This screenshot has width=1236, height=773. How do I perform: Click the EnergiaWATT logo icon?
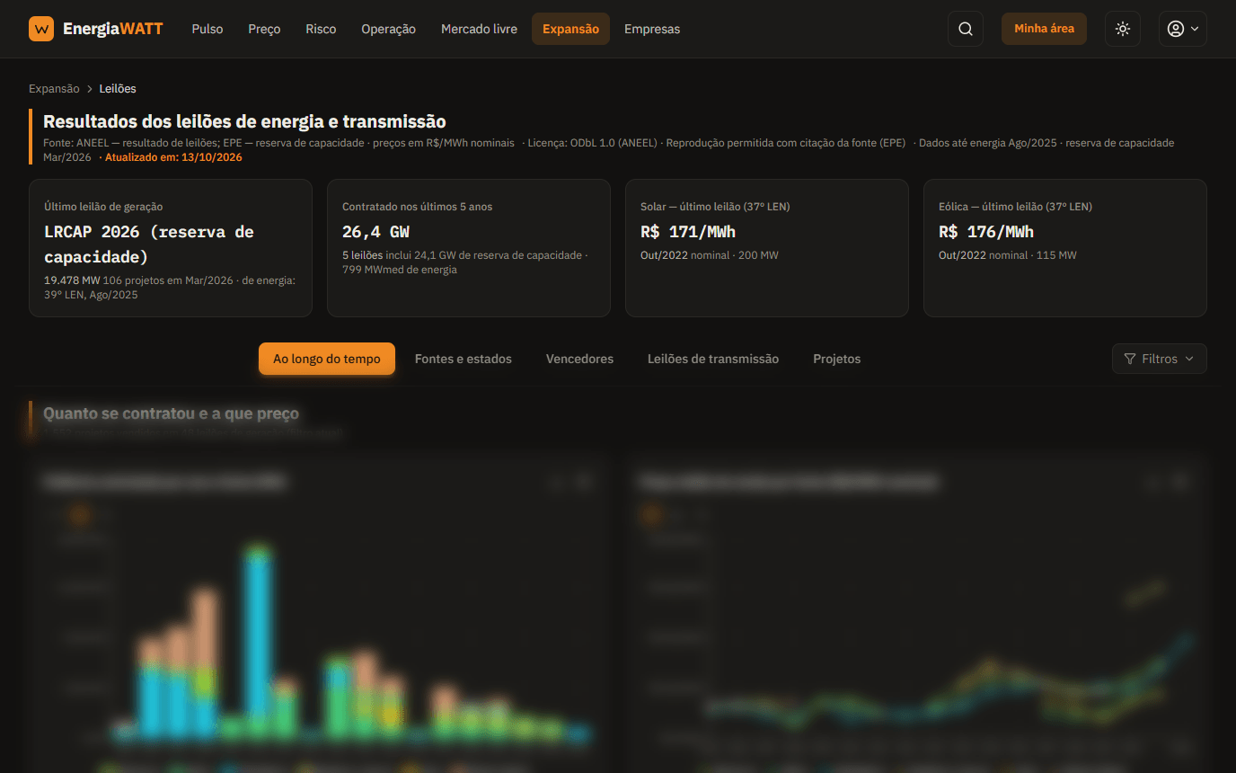(41, 29)
